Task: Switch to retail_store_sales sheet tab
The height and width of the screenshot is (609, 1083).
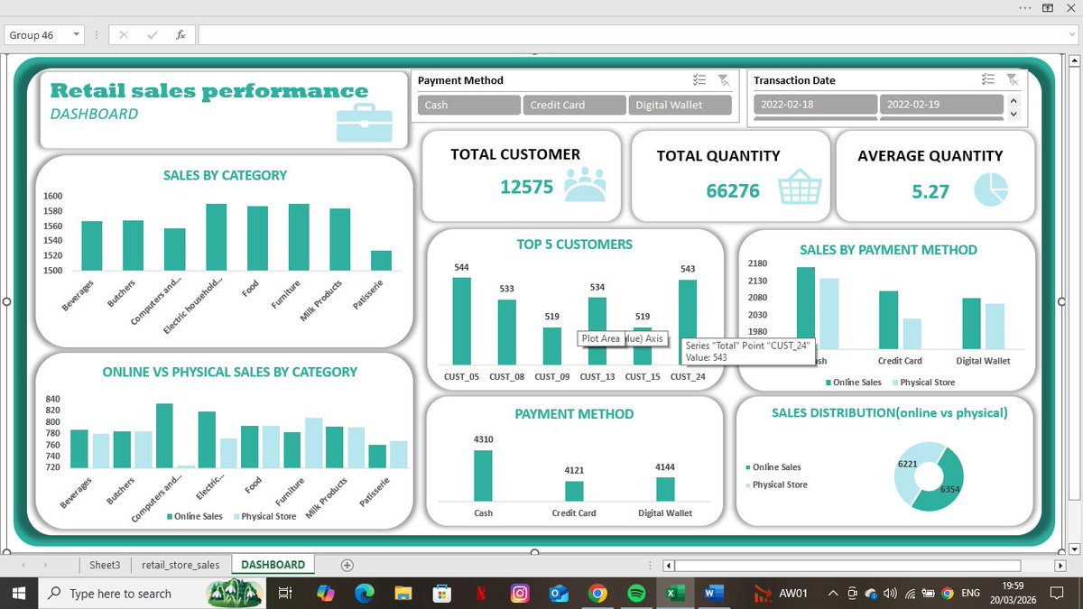Action: (x=180, y=565)
